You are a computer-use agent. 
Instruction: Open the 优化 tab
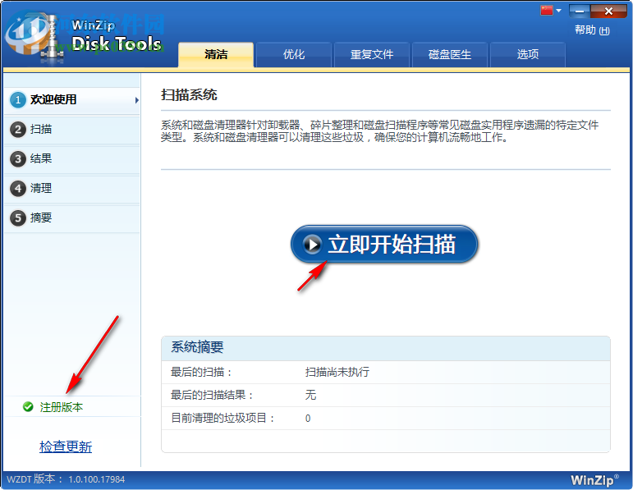click(x=293, y=54)
